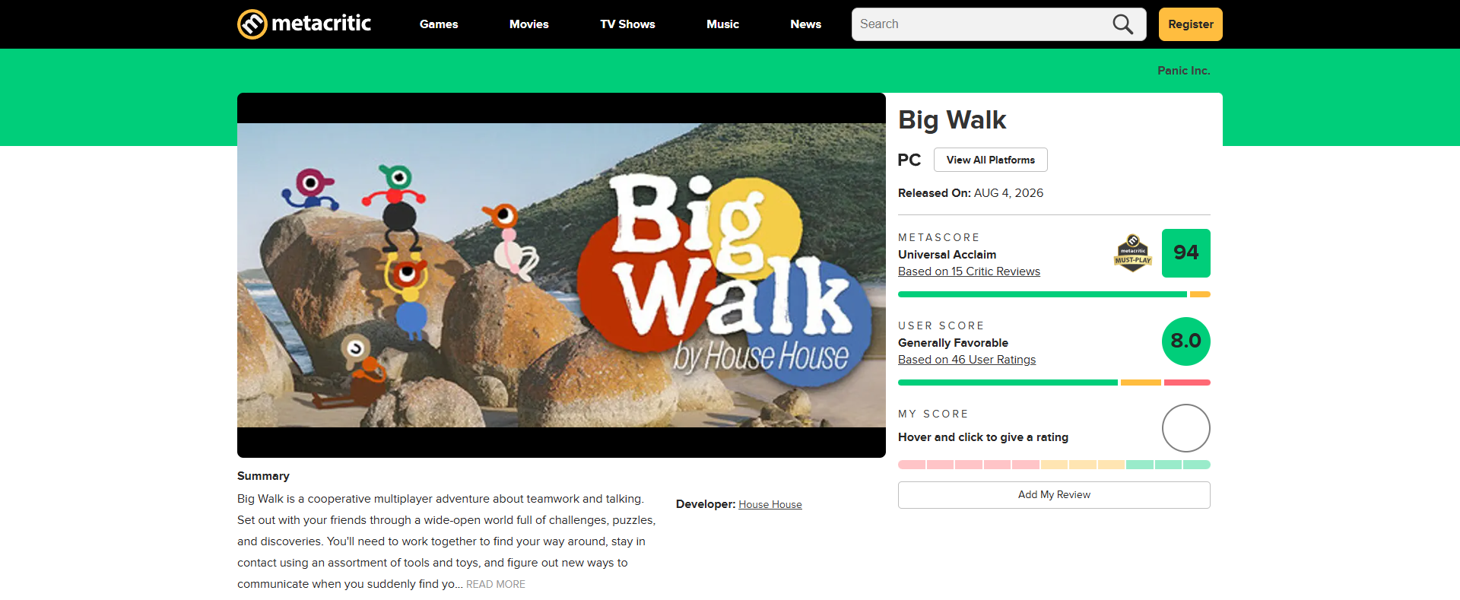Open the House House developer link

(770, 504)
